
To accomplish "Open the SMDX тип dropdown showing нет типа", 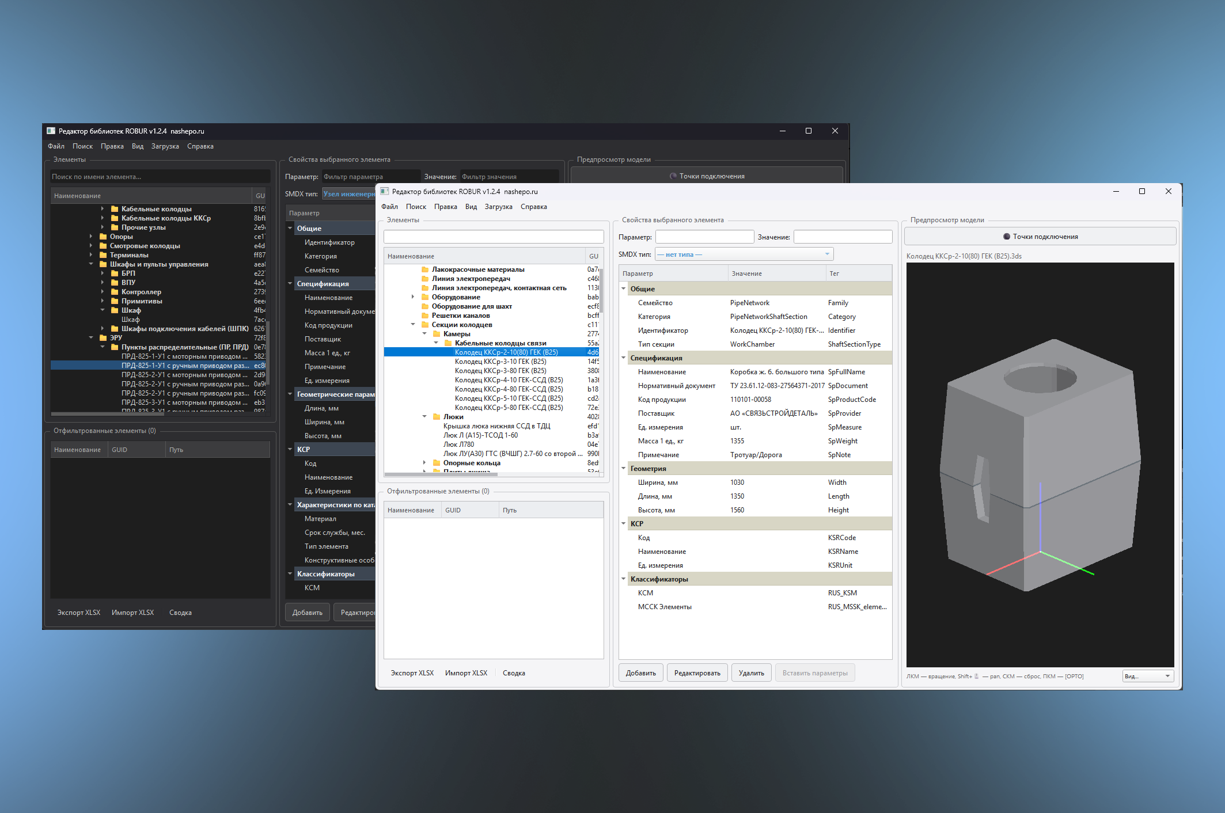I will (744, 254).
